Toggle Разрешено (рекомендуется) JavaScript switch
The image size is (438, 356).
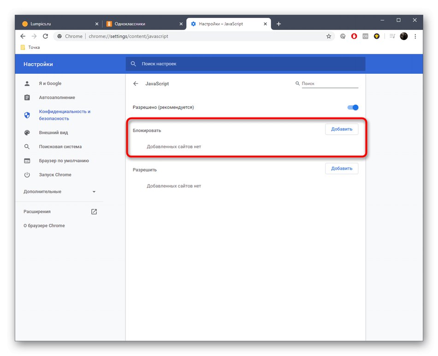tap(353, 107)
